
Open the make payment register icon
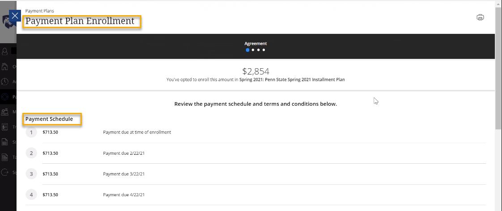5,112
